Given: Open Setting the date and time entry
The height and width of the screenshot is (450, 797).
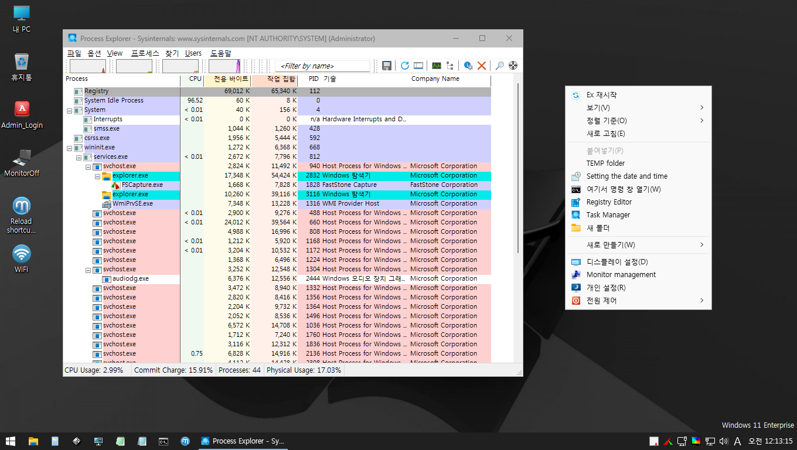Looking at the screenshot, I should click(x=638, y=176).
